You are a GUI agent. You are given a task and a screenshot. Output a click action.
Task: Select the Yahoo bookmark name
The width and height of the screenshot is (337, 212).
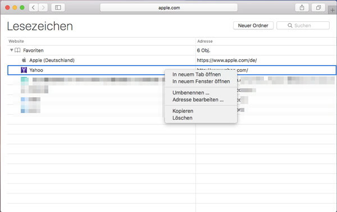[x=37, y=70]
